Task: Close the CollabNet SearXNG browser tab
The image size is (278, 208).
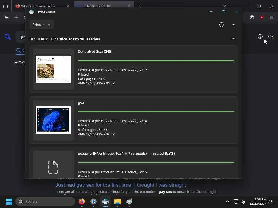Action: coord(129,6)
